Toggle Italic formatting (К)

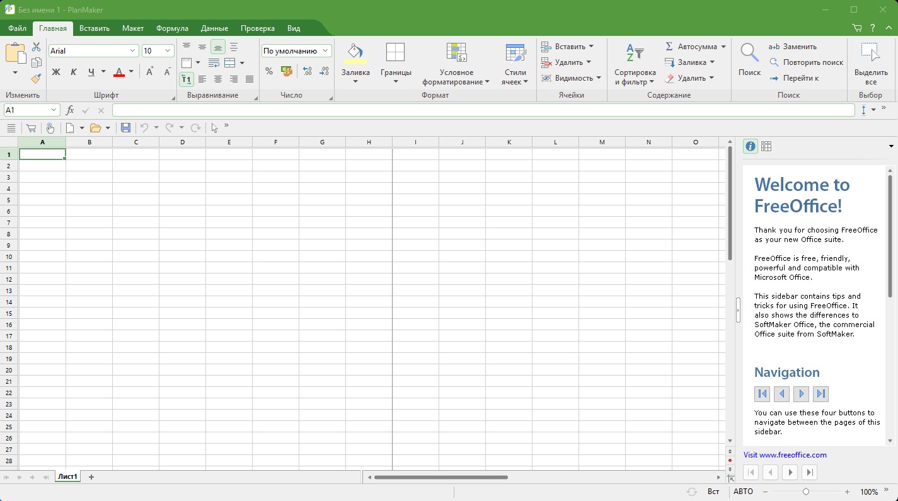coord(74,72)
